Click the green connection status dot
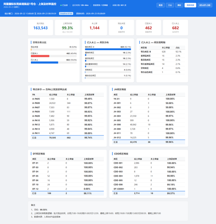 pos(61,5)
